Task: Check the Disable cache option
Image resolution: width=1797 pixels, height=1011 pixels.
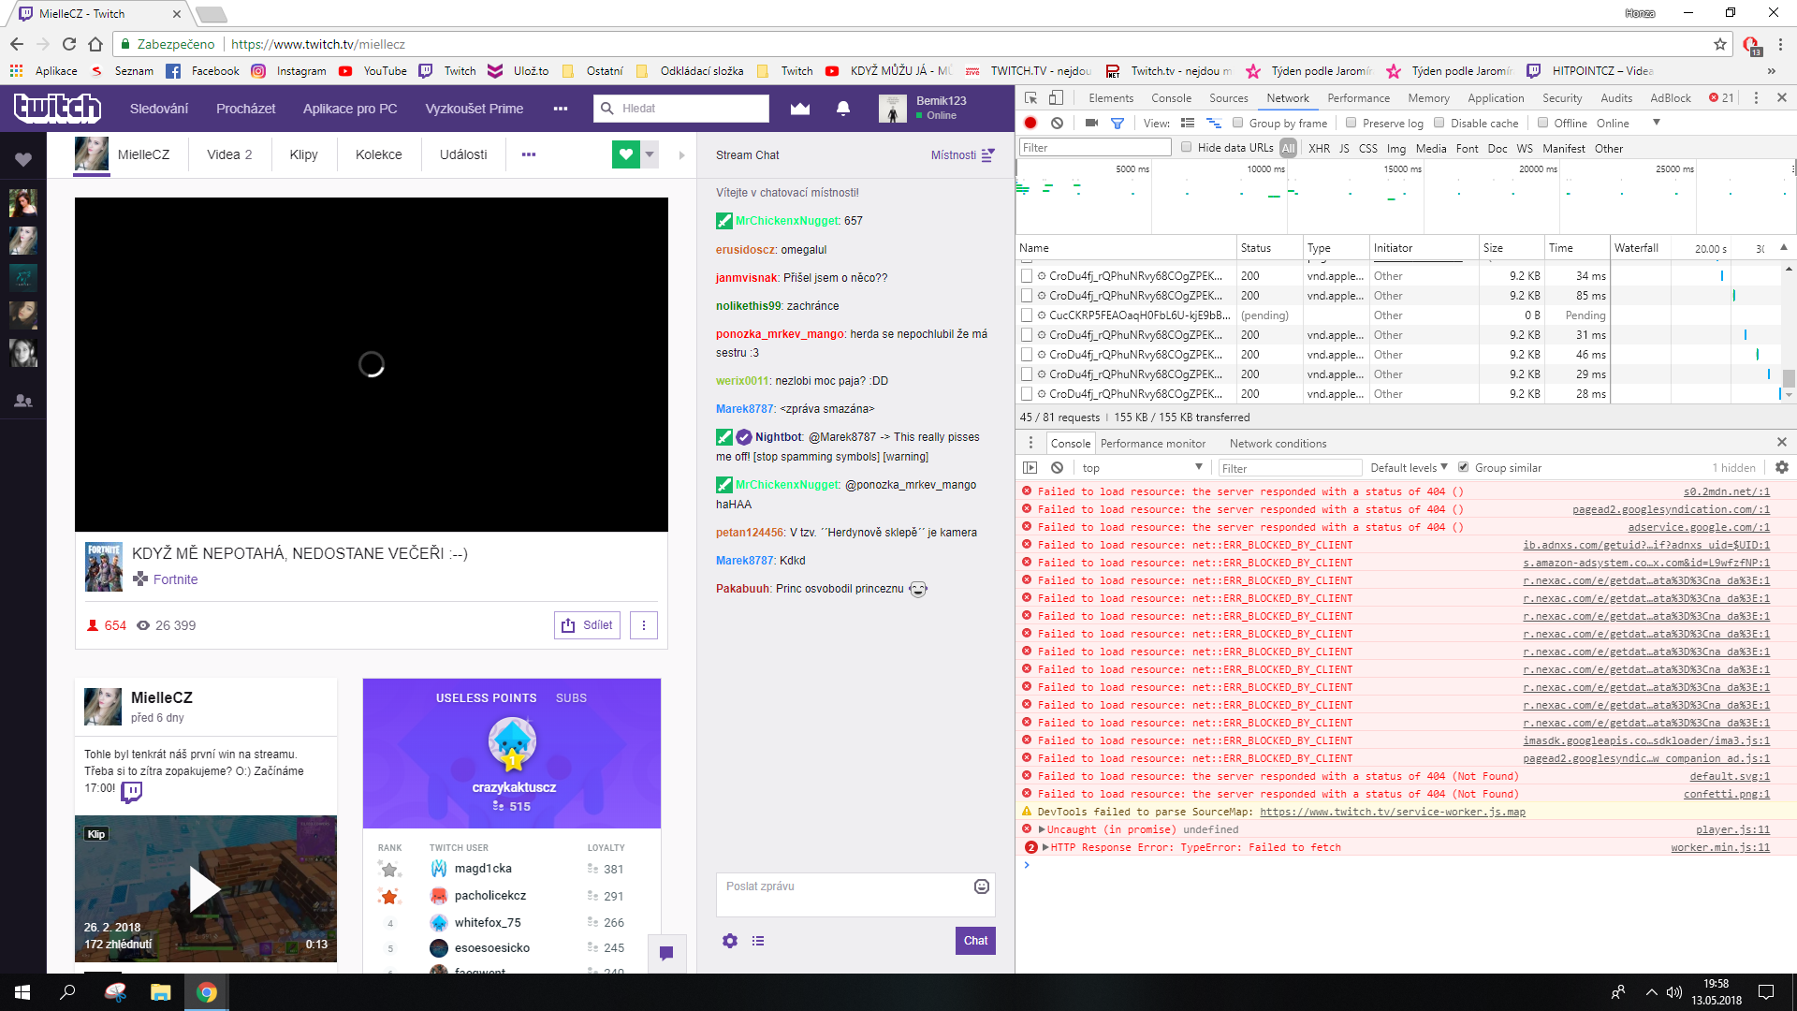Action: coord(1439,123)
